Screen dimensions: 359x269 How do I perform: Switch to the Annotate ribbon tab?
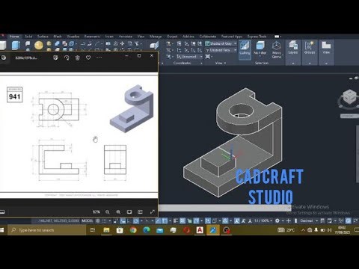point(126,37)
